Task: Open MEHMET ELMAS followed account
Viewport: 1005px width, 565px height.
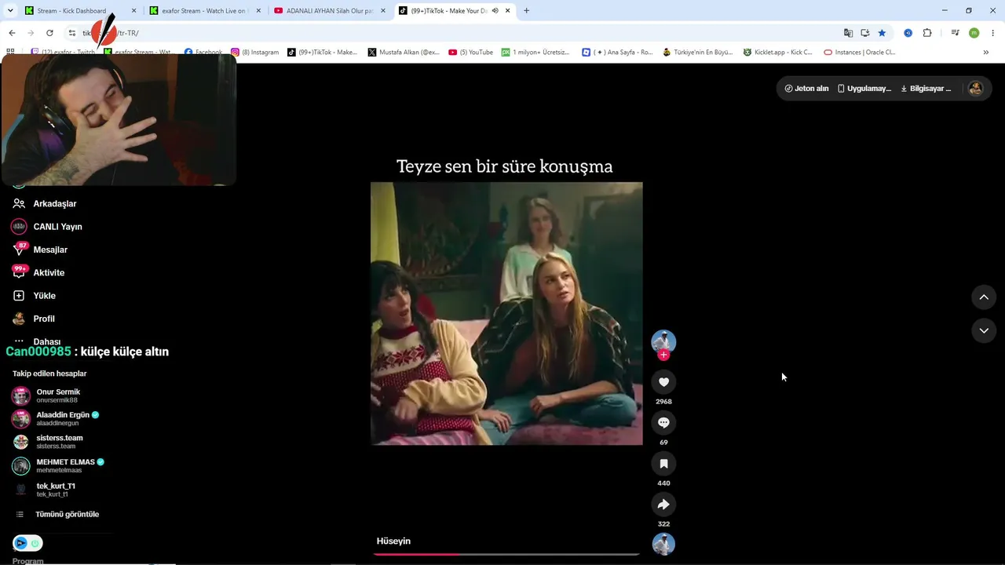Action: tap(58, 465)
